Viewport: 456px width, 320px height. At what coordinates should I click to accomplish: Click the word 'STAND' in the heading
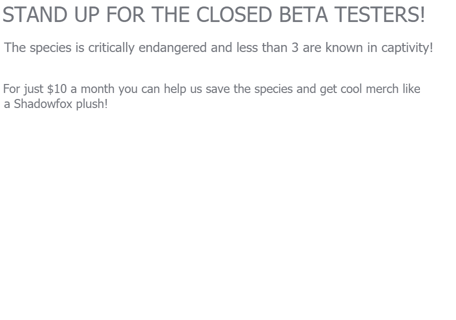click(35, 14)
